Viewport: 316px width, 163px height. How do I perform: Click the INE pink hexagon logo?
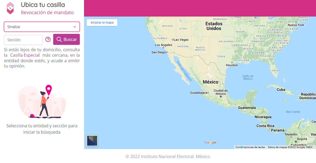click(10, 8)
